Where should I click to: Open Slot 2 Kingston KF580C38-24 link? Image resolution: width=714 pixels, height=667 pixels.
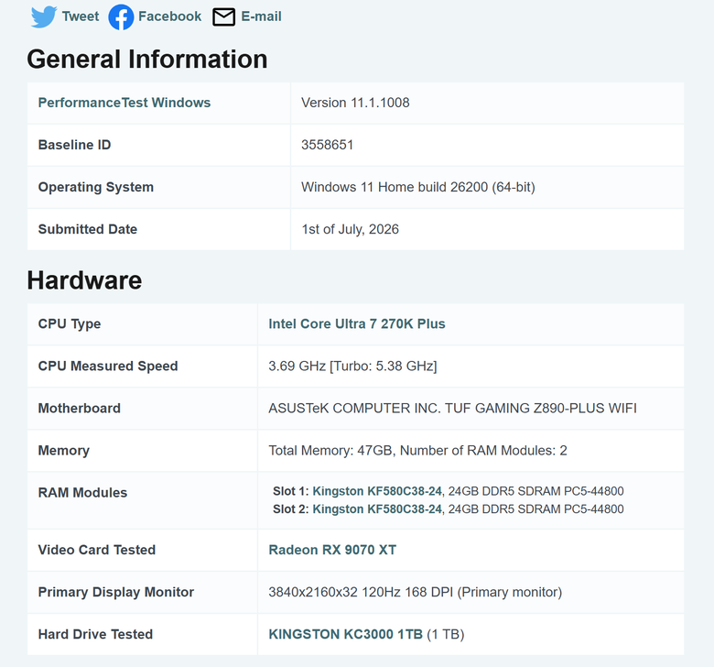(377, 508)
